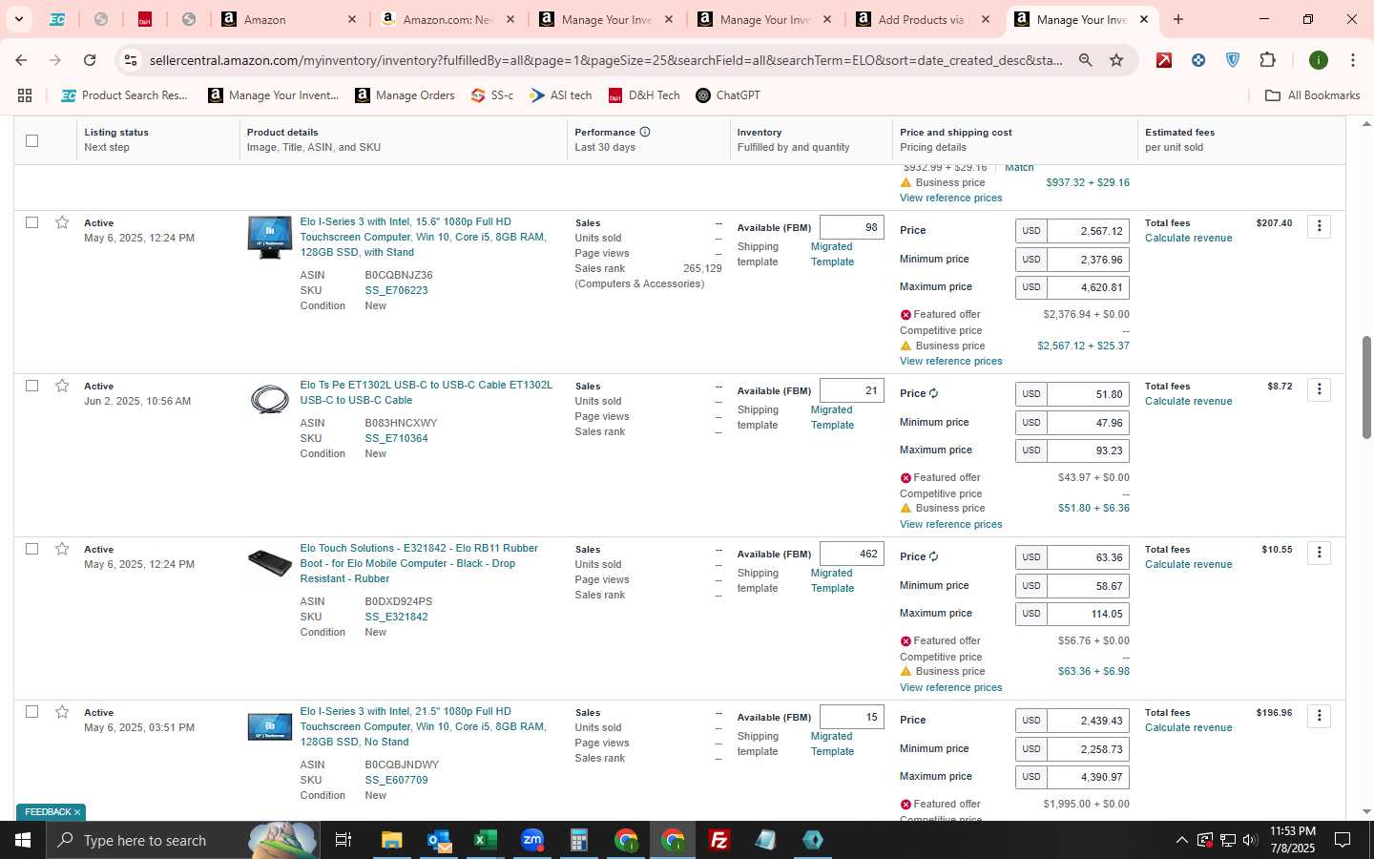Open new browser tab with plus icon
The image size is (1374, 859).
(1178, 19)
